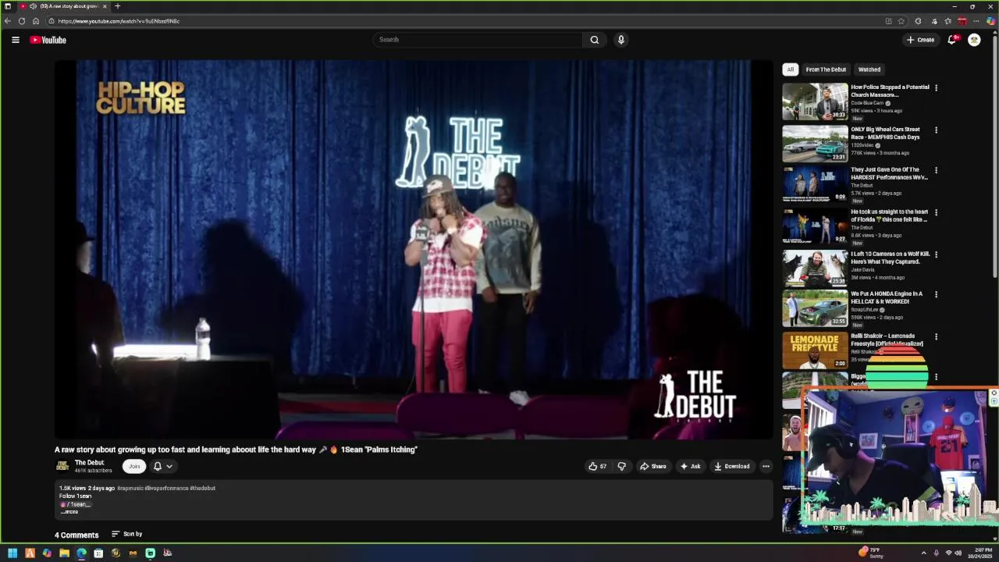Open The Debut channel name link
This screenshot has width=999, height=562.
pyautogui.click(x=89, y=463)
